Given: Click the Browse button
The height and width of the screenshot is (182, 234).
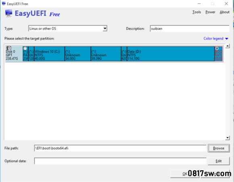Looking at the screenshot, I should point(219,148).
